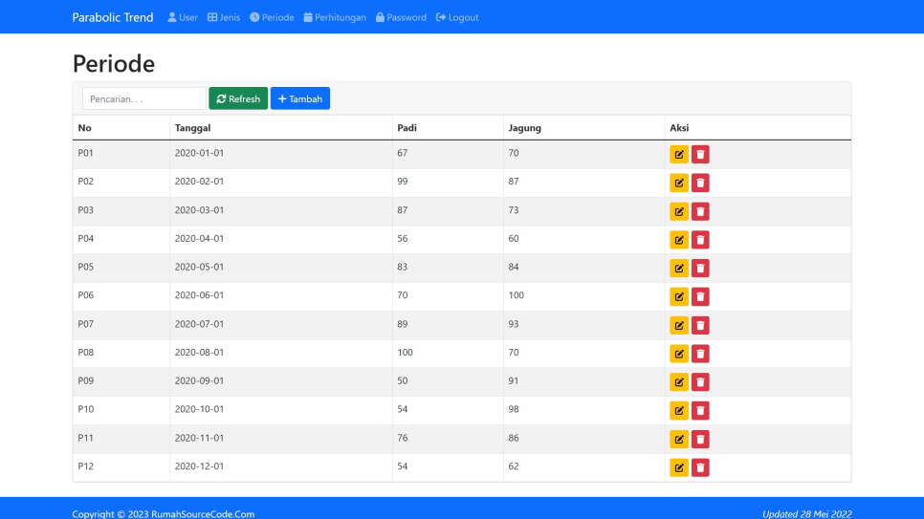Click the red trash icon for P06
The width and height of the screenshot is (924, 519).
pyautogui.click(x=700, y=296)
